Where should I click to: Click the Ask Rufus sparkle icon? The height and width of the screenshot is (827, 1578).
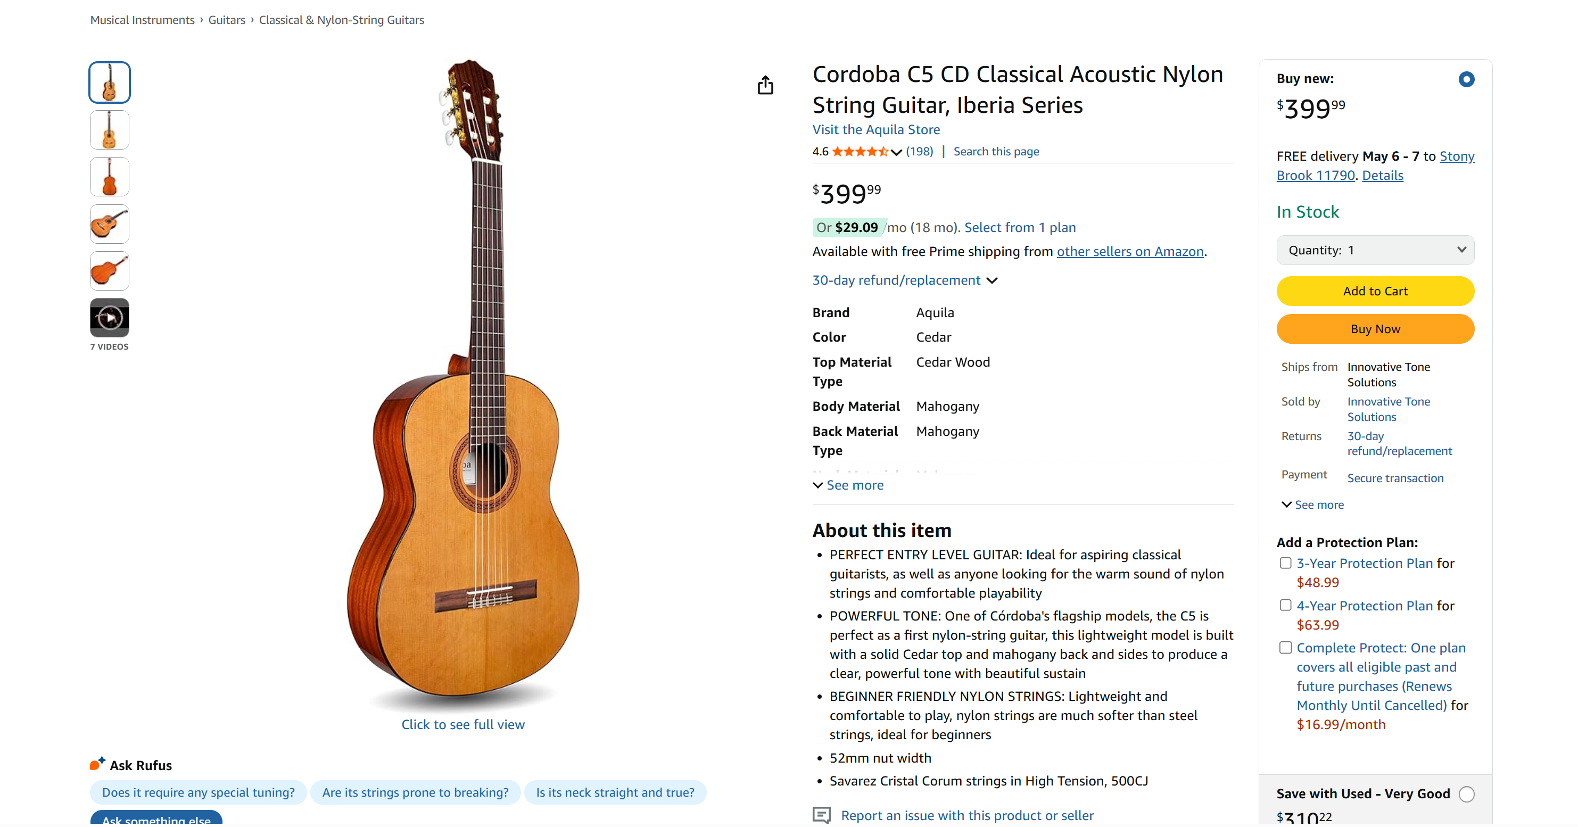click(97, 763)
